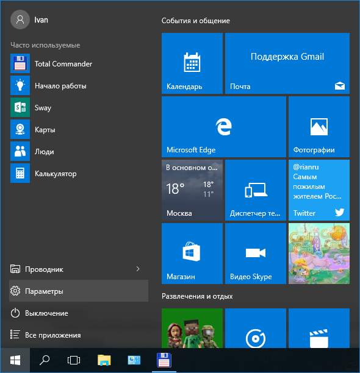The image size is (360, 373).
Task: Click the Выключение power option
Action: pyautogui.click(x=79, y=313)
